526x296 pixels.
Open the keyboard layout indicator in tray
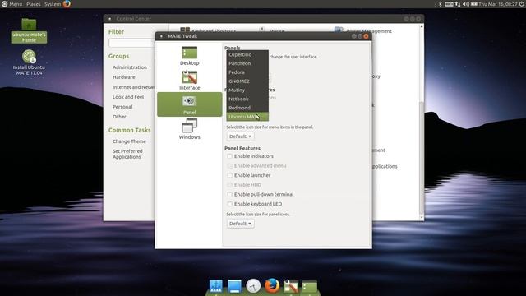pyautogui.click(x=449, y=4)
